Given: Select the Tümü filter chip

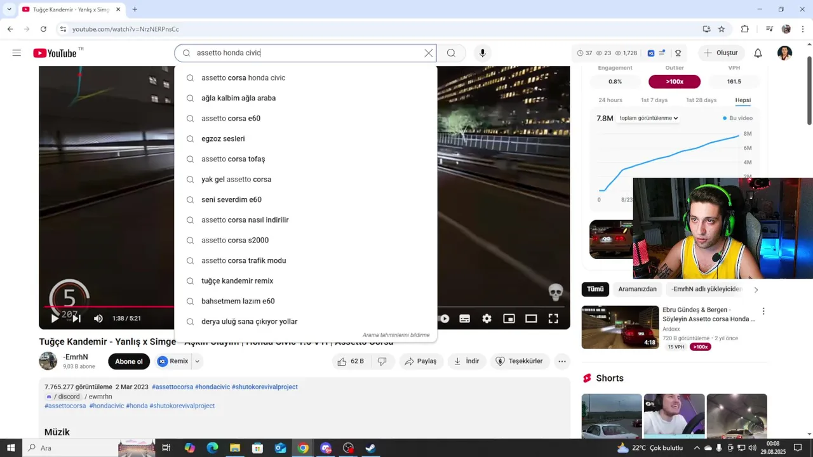Looking at the screenshot, I should (x=595, y=289).
